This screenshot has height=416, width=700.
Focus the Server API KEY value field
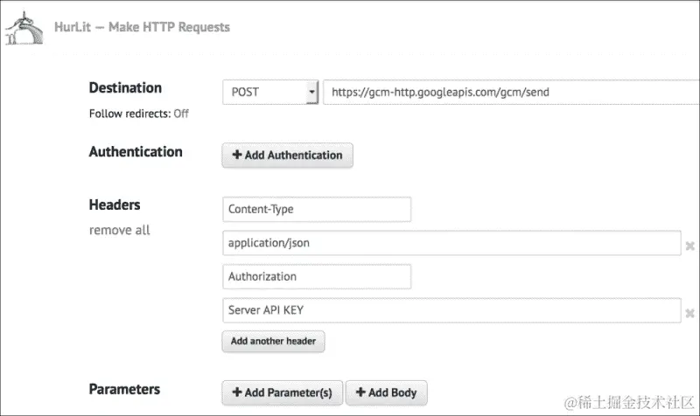click(451, 310)
